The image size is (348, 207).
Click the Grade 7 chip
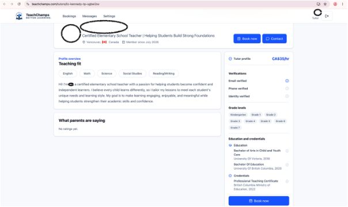[x=235, y=128]
